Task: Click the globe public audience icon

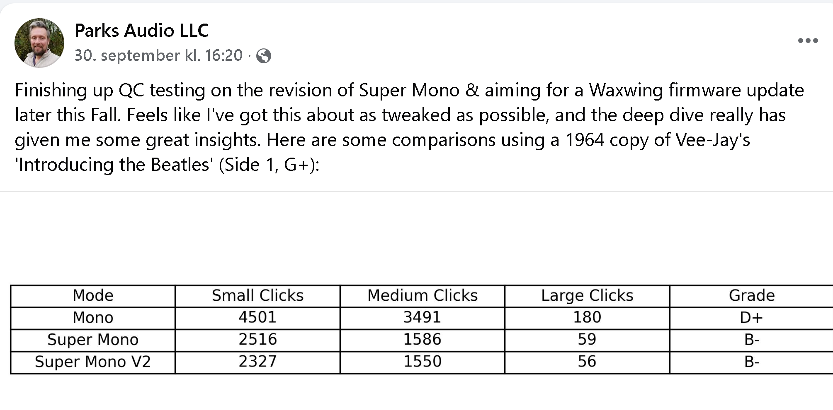Action: (264, 56)
